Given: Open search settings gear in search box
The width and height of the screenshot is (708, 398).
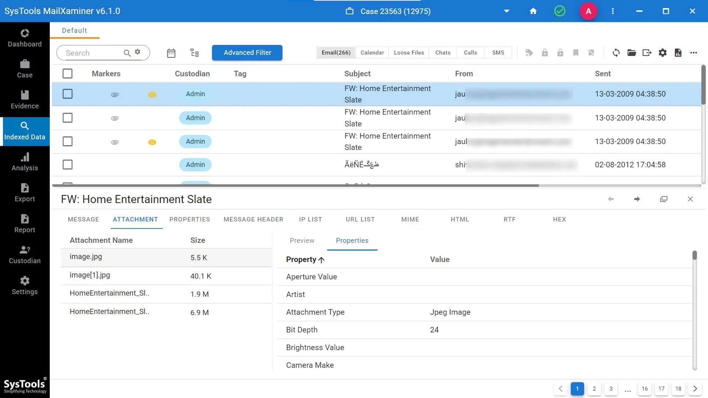Looking at the screenshot, I should tap(138, 52).
